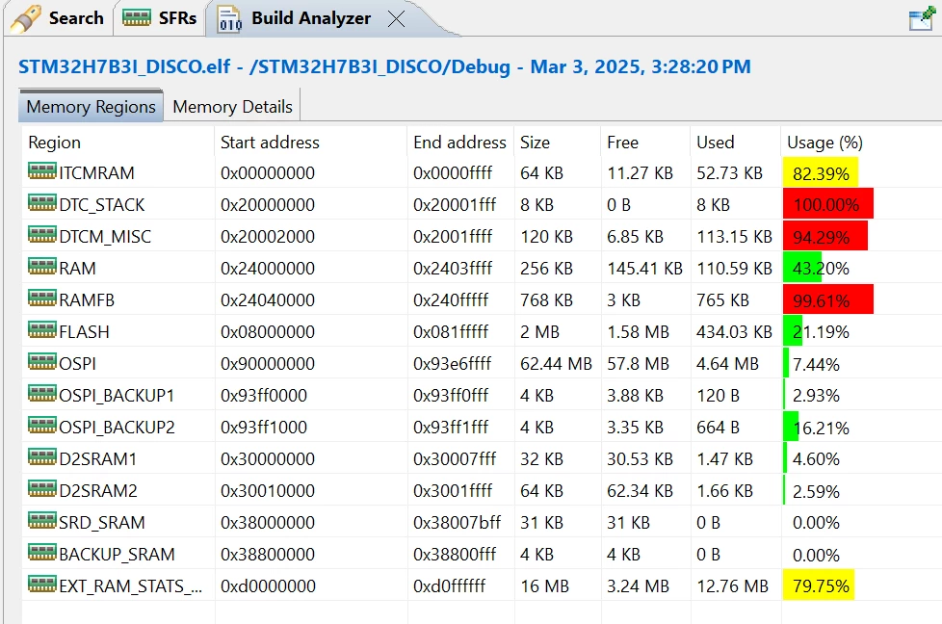Click the DTCM_MISC memory chip icon
Image resolution: width=942 pixels, height=624 pixels.
pos(42,235)
